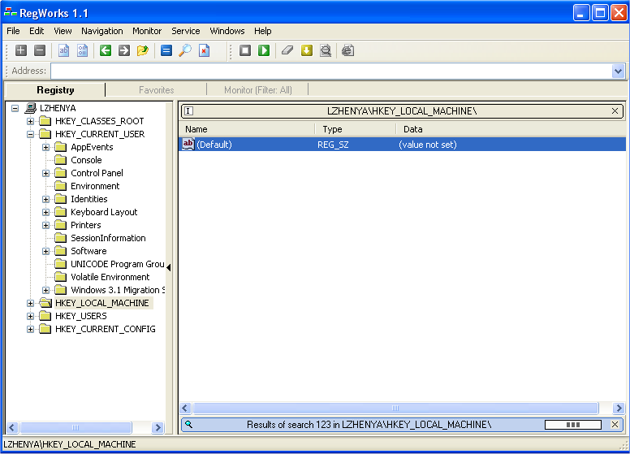Expand HKEY_LOCAL_MACHINE node
Viewport: 630px width, 454px height.
[30, 303]
